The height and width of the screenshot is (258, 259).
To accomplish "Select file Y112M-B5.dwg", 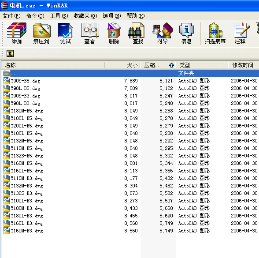I will tap(27, 148).
